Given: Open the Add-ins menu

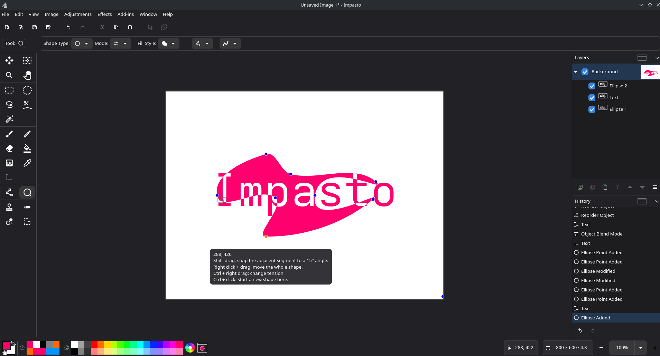Looking at the screenshot, I should pos(126,14).
